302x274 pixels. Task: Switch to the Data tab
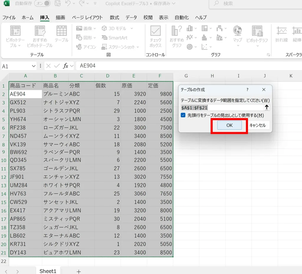[131, 17]
